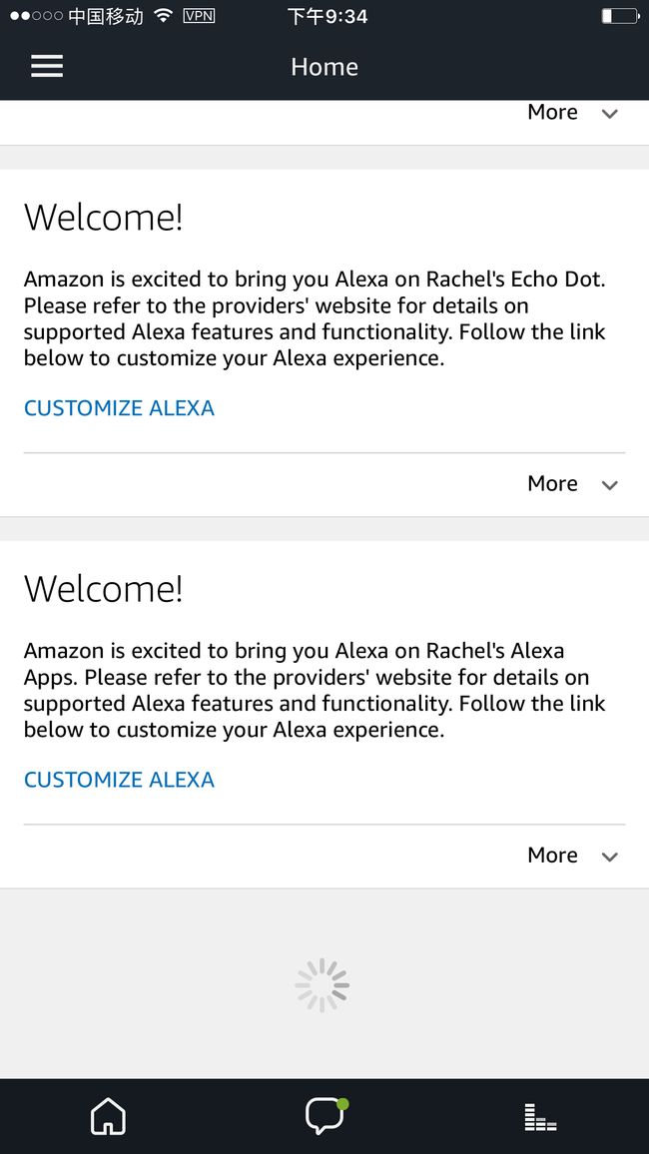Tap the signal strength dots
Screen dimensions: 649x1154
[36, 15]
